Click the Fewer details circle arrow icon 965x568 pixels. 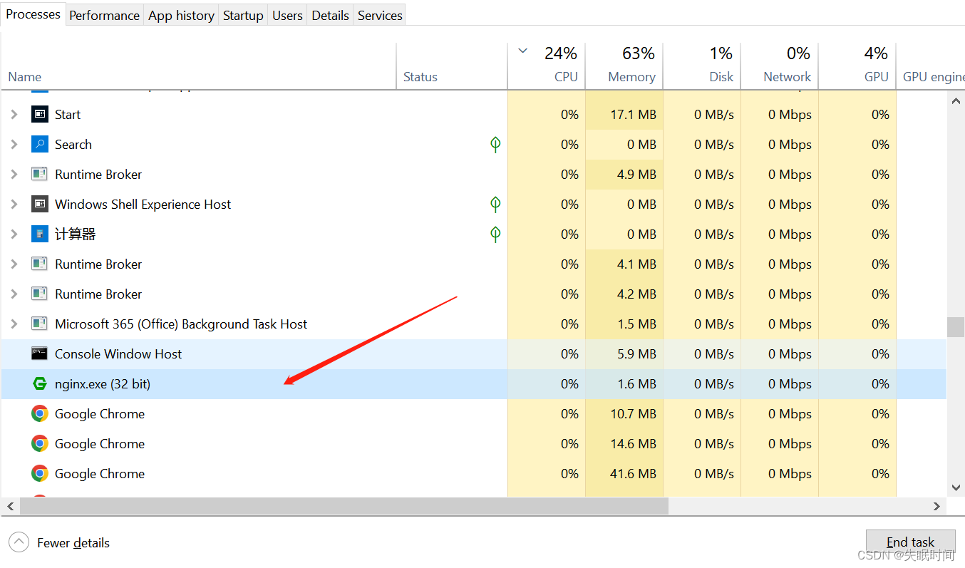pos(19,542)
